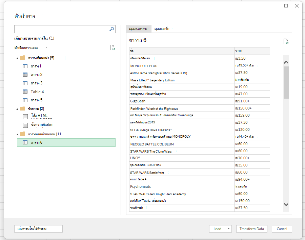Click the first column header in preview

(182, 51)
